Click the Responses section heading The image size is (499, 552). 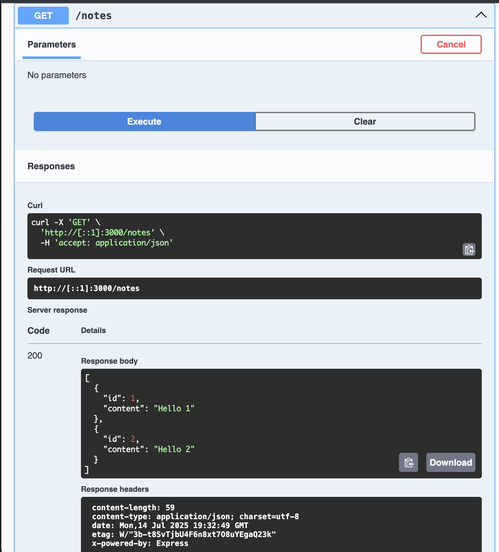(51, 166)
